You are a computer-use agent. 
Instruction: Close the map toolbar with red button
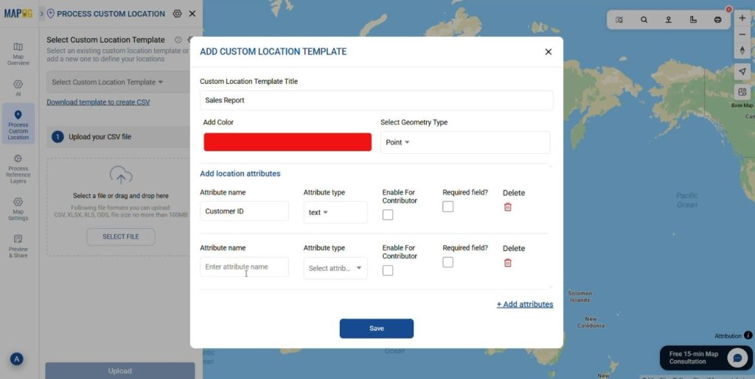pos(728,10)
